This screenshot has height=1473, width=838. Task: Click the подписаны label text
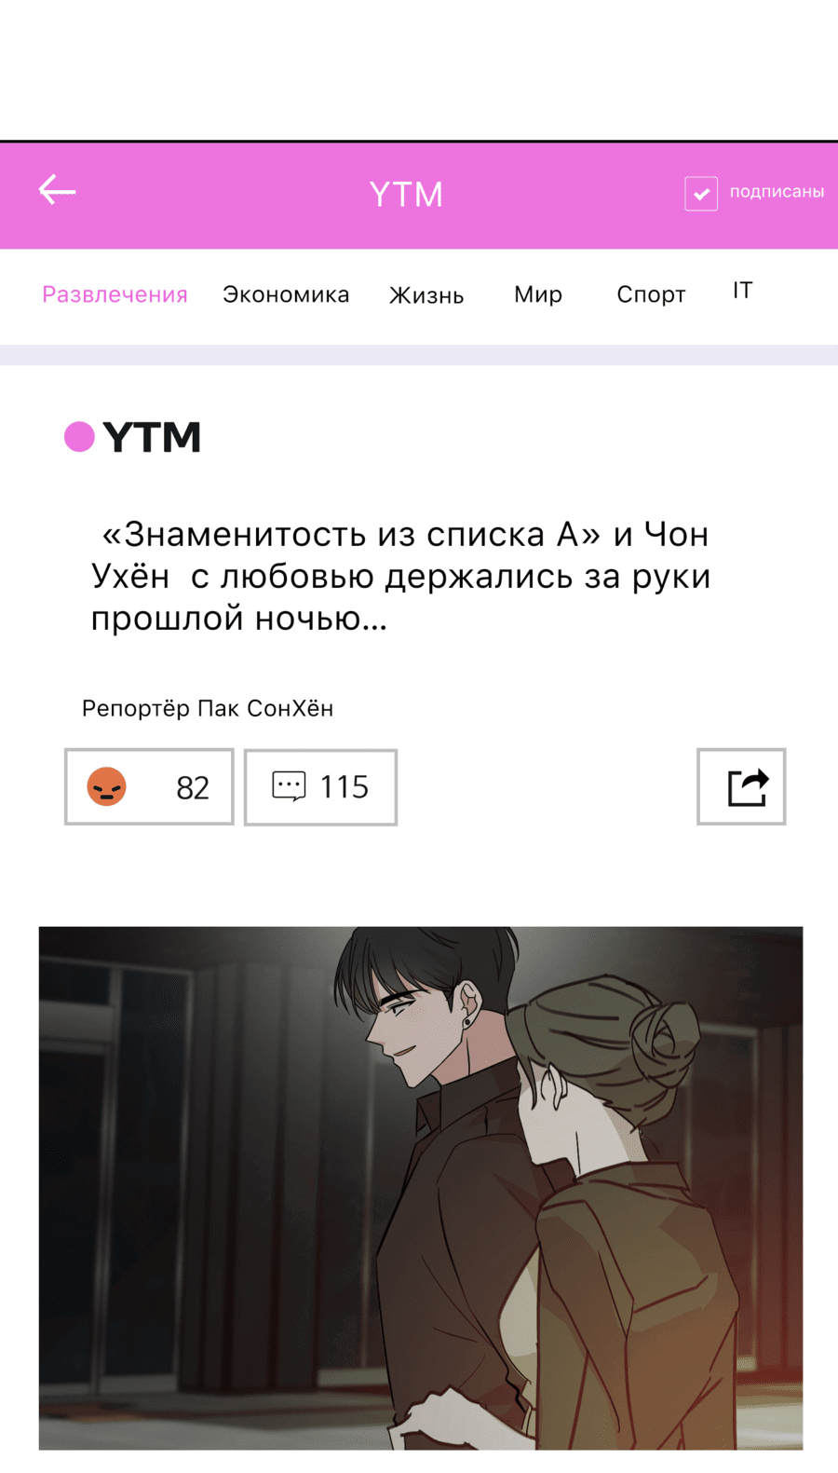tap(777, 192)
